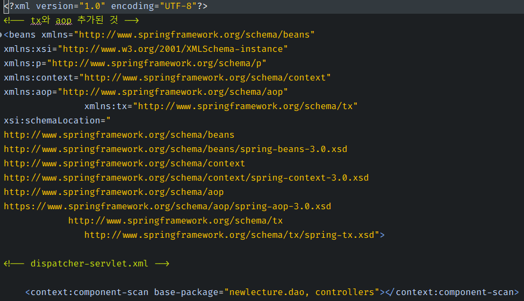The image size is (524, 301).
Task: Click the dispatcher-servlet.xml comment
Action: (86, 263)
